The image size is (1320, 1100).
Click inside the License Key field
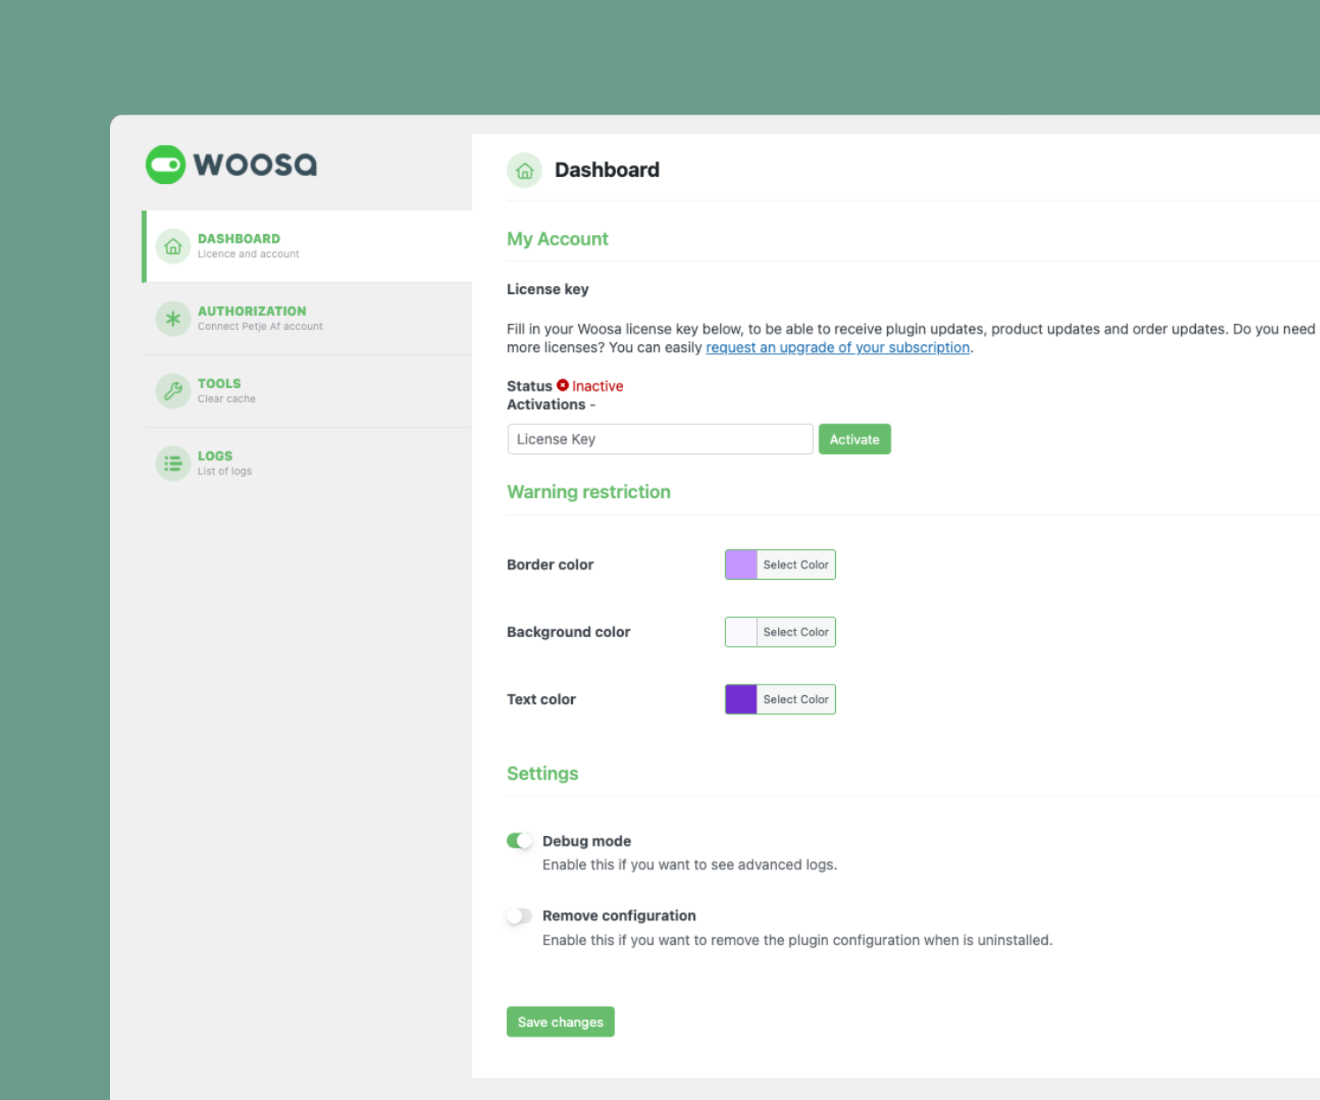tap(660, 439)
